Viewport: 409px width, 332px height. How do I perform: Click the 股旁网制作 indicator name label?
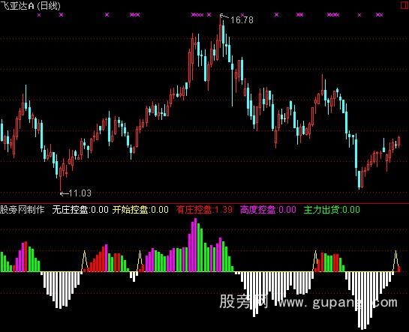coord(23,209)
